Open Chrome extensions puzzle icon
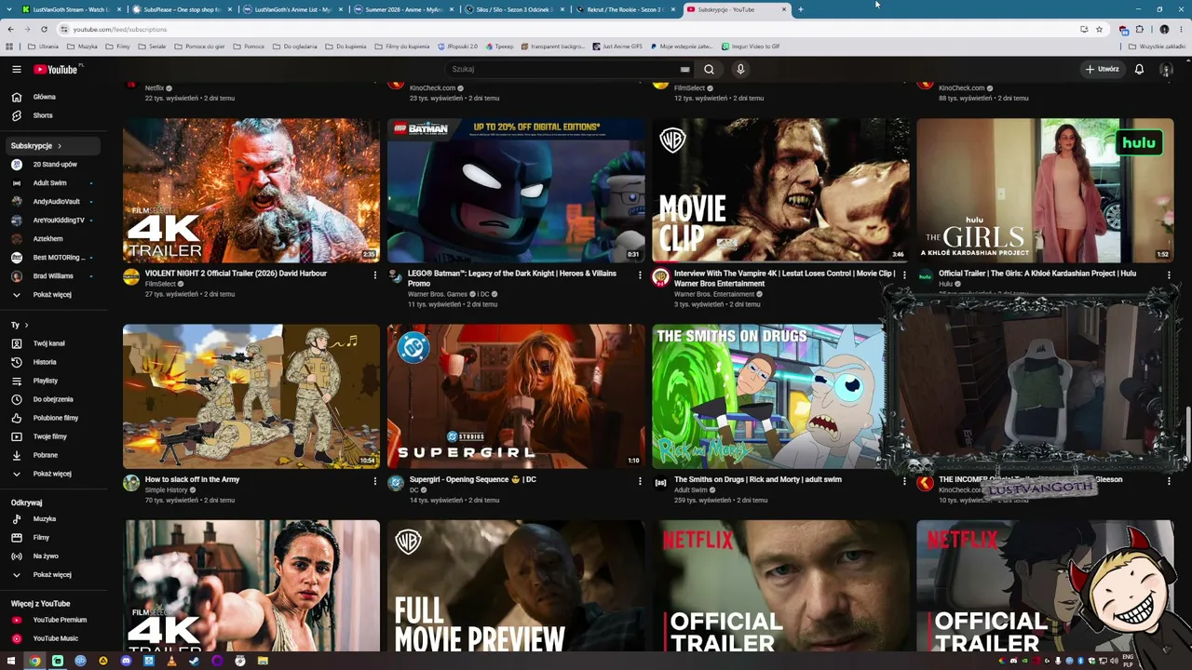1192x670 pixels. coord(1139,29)
